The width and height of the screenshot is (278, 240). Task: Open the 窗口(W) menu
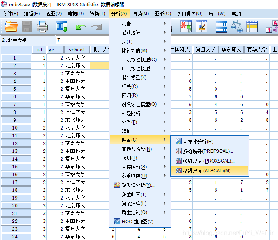(x=217, y=14)
